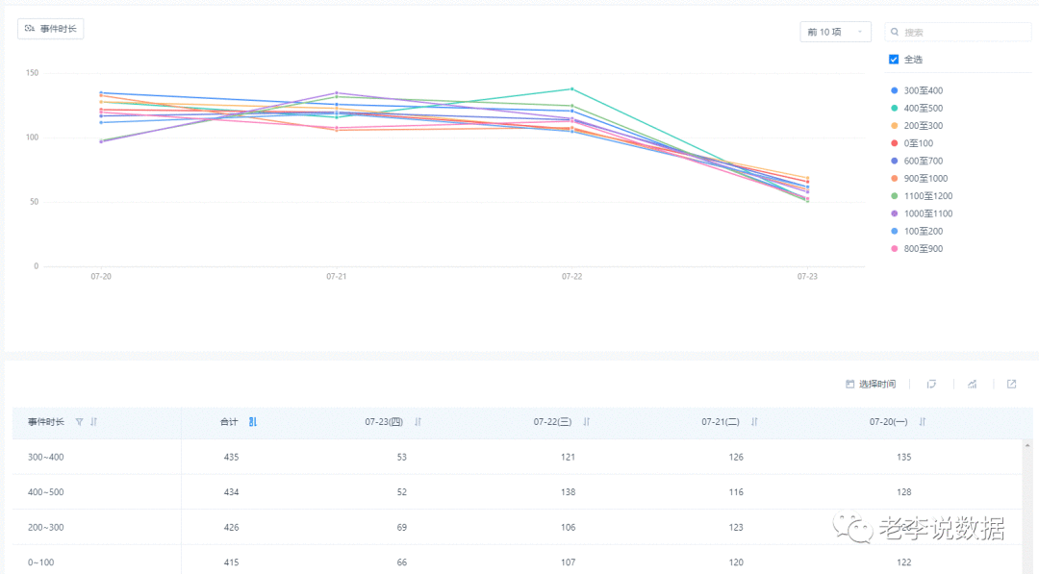Open the 前10项 top items dropdown
Viewport: 1039px width, 574px height.
pos(835,32)
